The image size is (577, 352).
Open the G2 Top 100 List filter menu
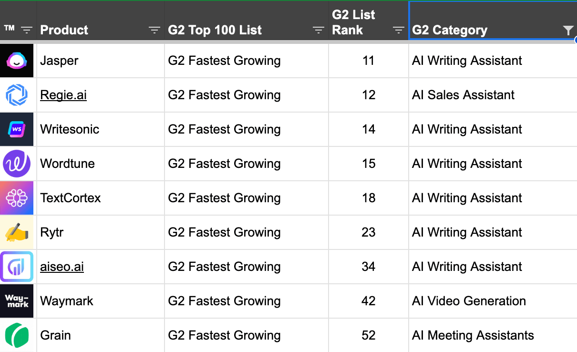coord(318,30)
